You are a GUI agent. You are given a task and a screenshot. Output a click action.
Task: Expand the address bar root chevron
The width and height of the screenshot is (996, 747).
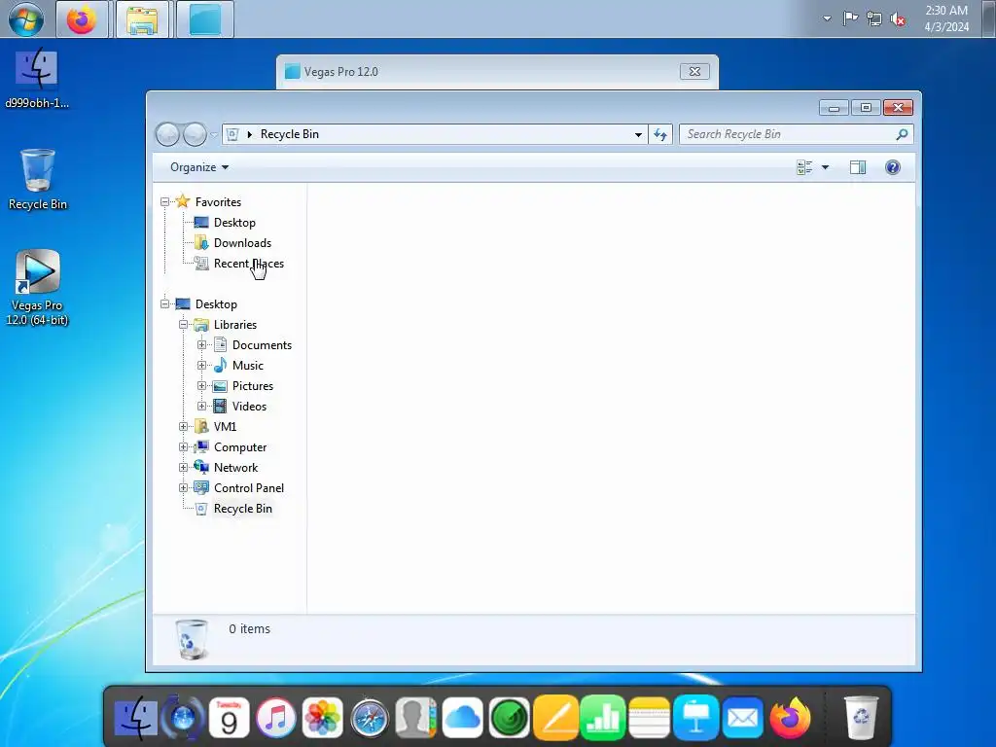(x=250, y=134)
